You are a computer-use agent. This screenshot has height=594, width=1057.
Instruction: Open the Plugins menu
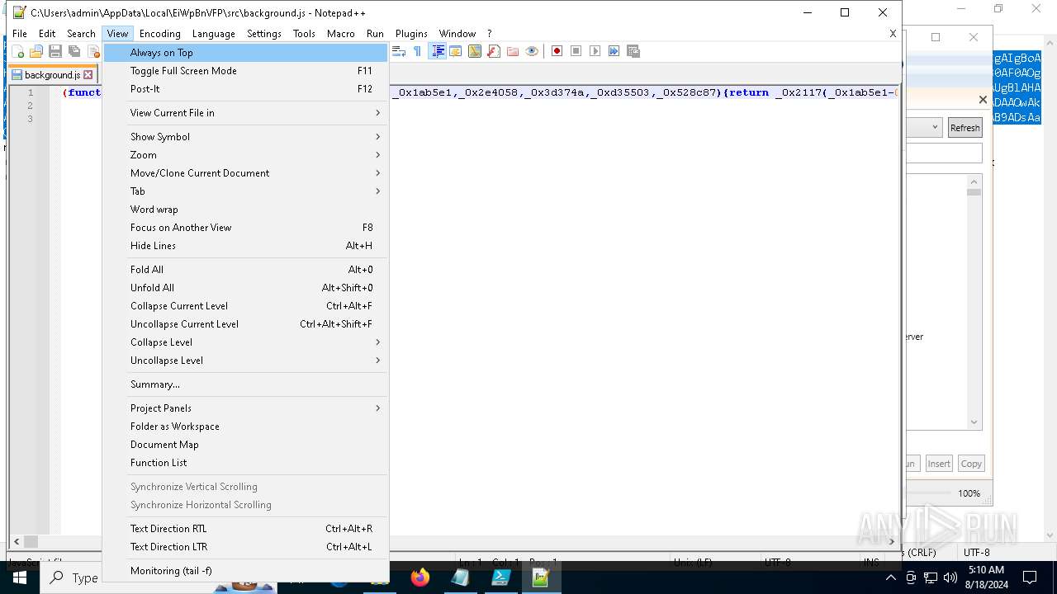411,34
